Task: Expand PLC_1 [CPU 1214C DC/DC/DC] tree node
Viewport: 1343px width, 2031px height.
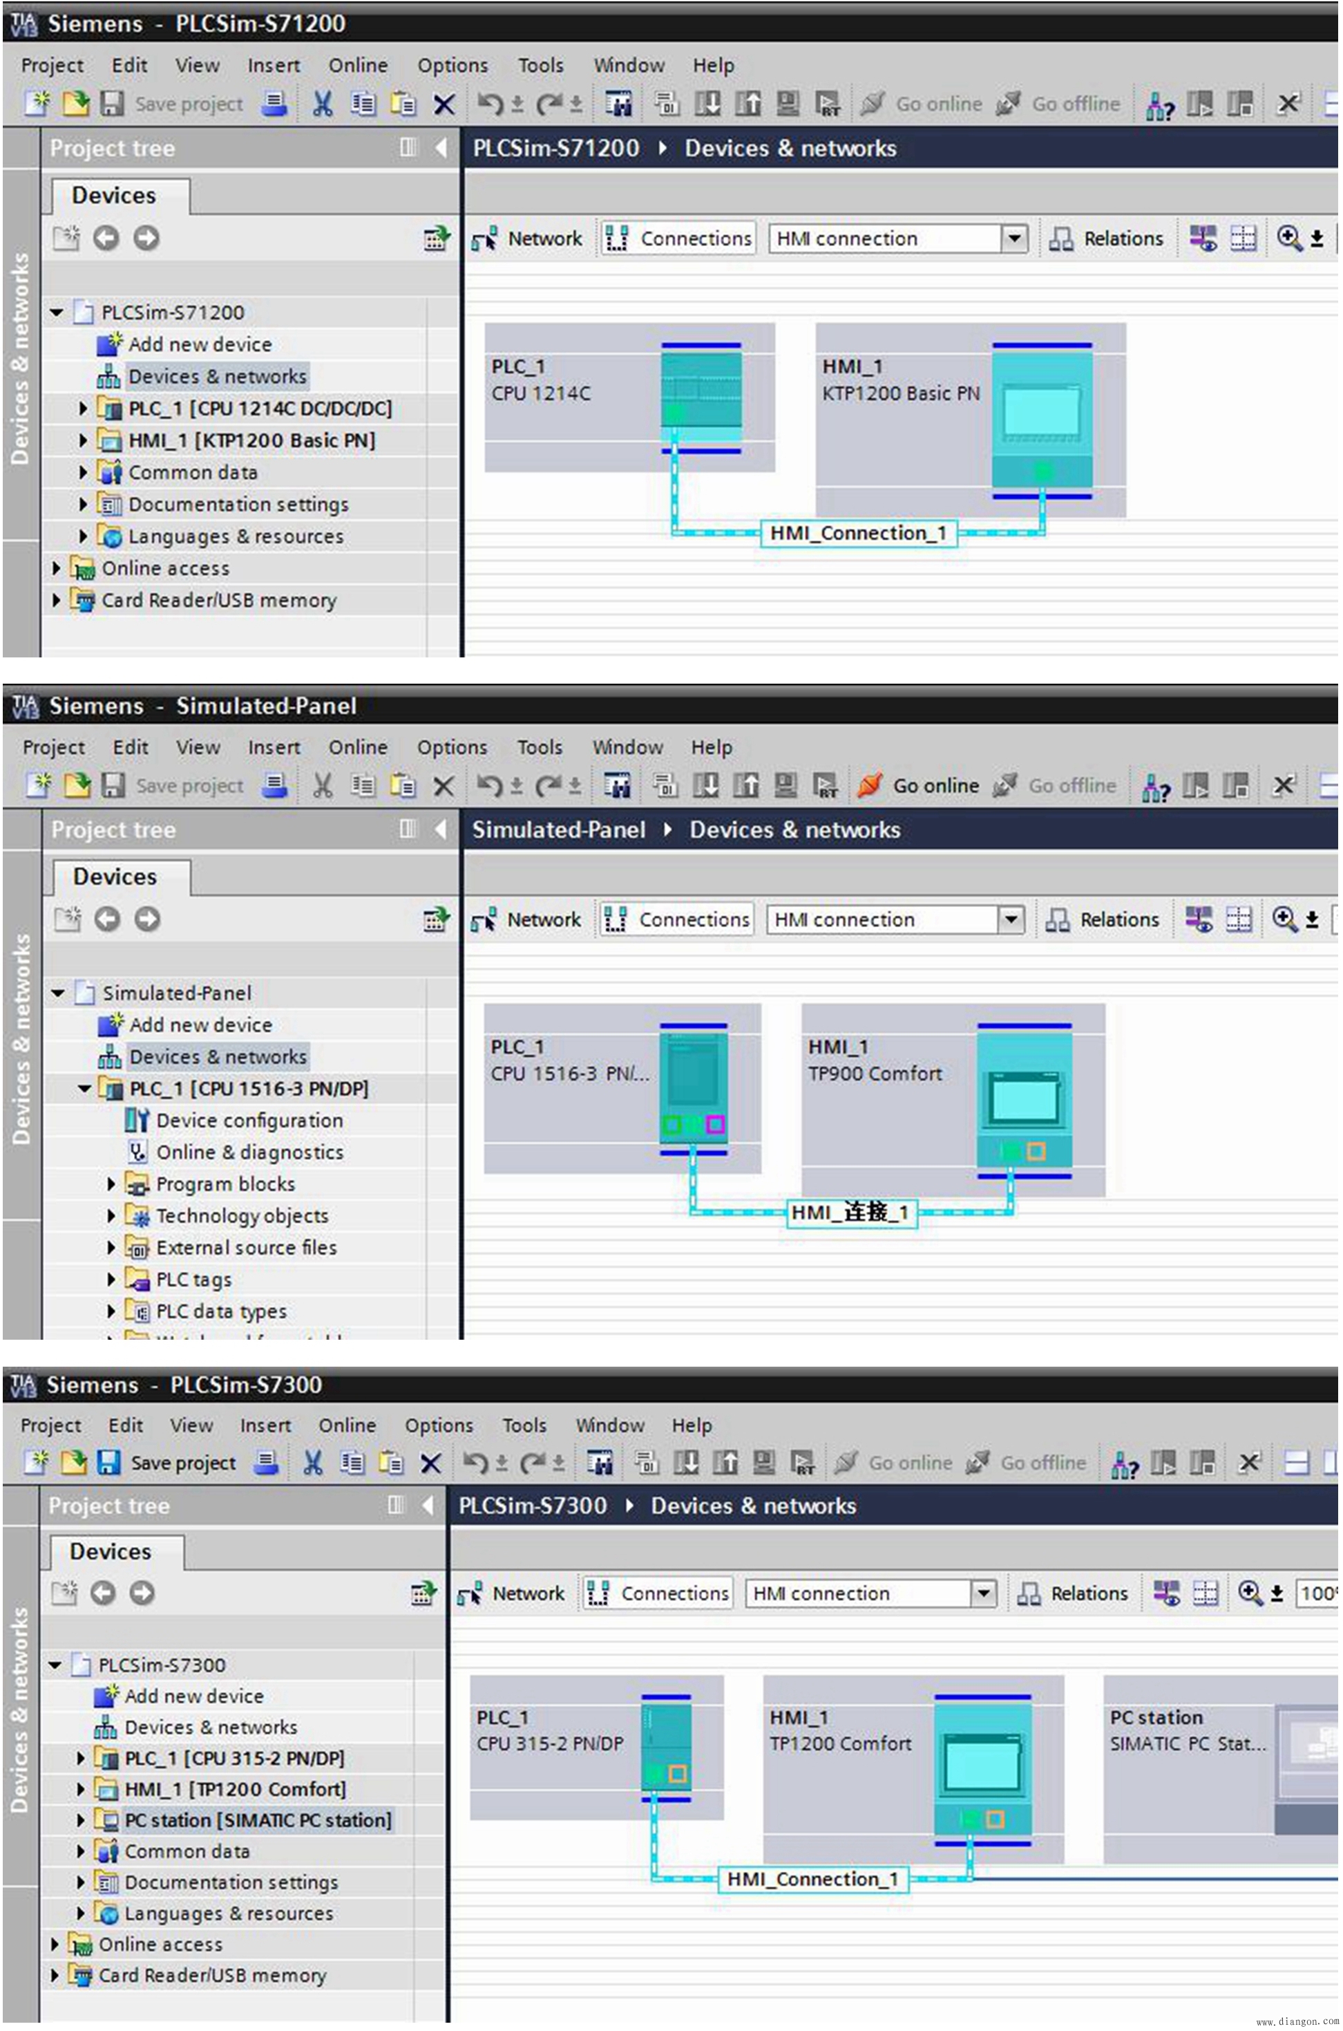Action: pyautogui.click(x=83, y=408)
